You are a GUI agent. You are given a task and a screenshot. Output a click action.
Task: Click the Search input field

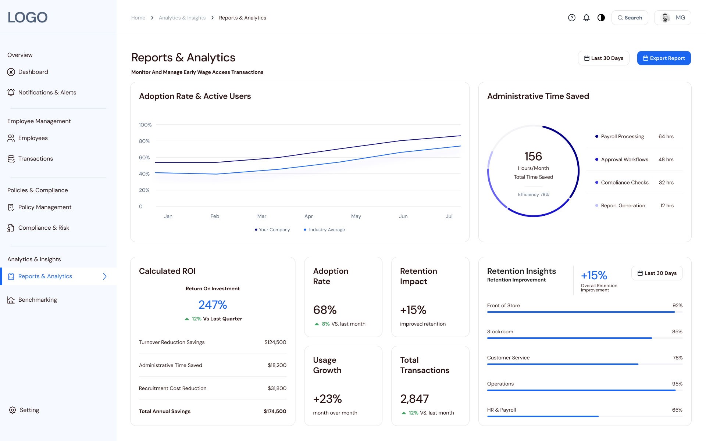click(630, 18)
